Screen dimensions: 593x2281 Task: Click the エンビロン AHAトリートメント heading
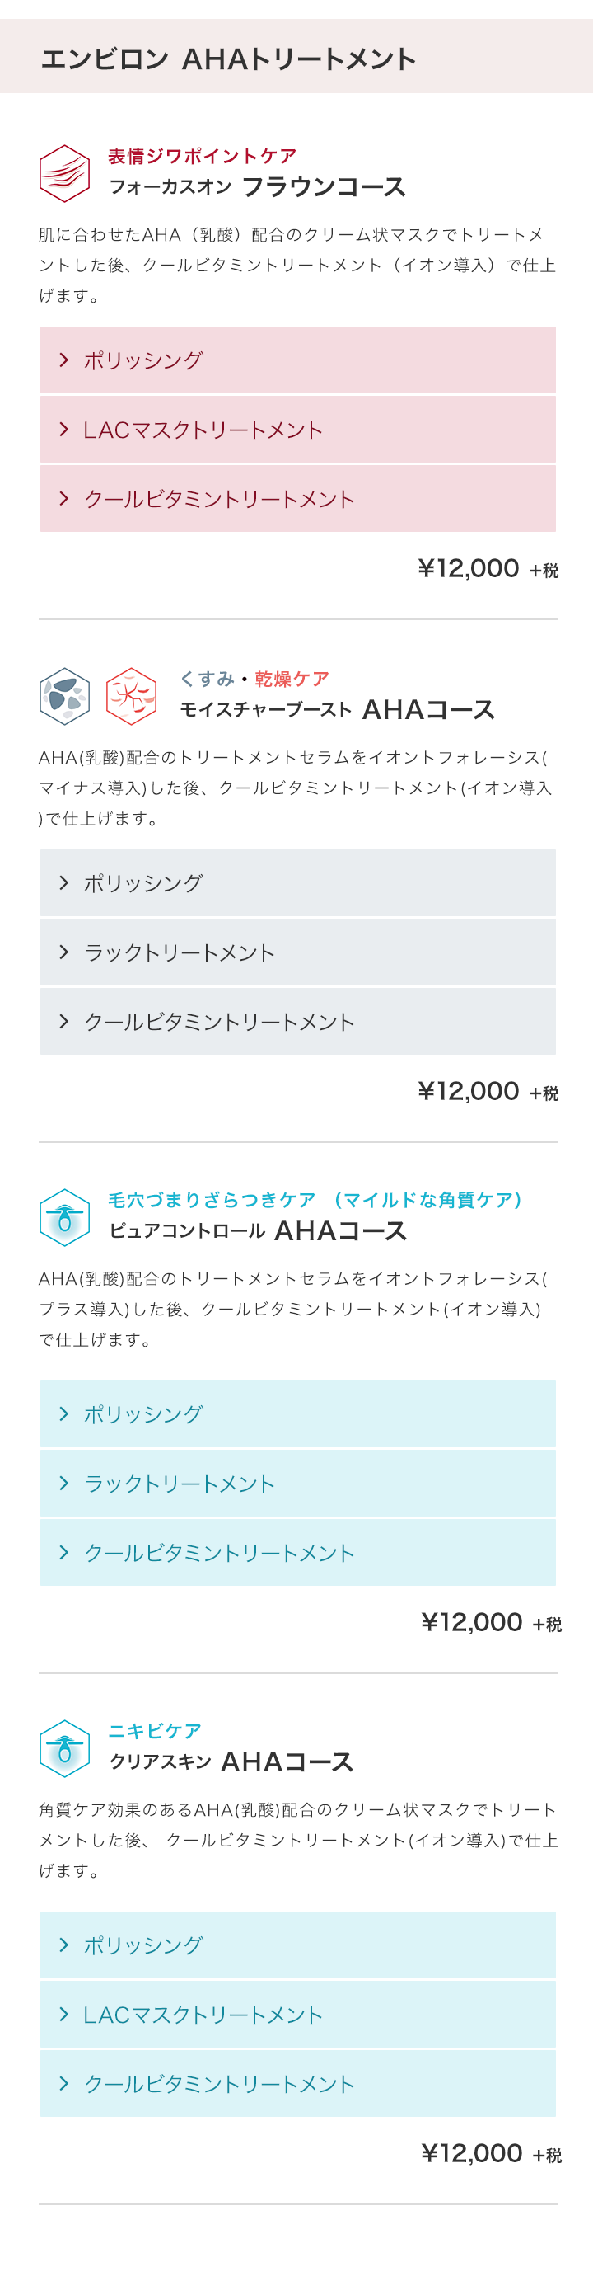[x=228, y=59]
